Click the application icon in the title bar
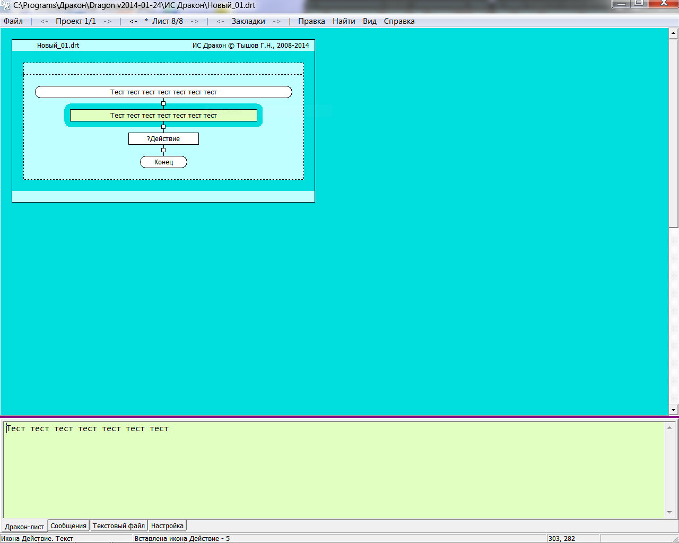This screenshot has width=679, height=543. 6,5
